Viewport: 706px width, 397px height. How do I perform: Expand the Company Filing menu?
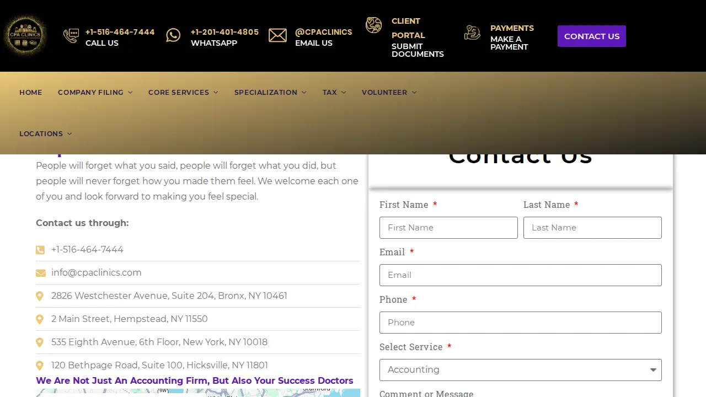point(95,92)
